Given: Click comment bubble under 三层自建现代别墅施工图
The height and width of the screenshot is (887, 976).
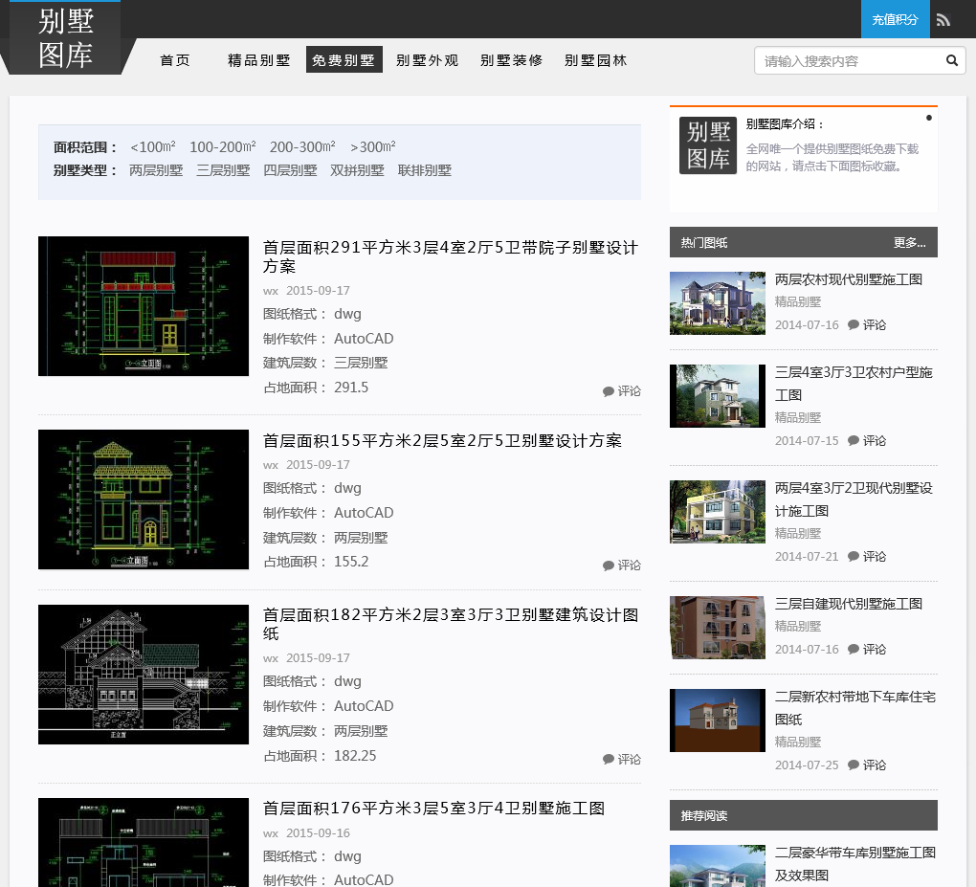Looking at the screenshot, I should pos(854,649).
